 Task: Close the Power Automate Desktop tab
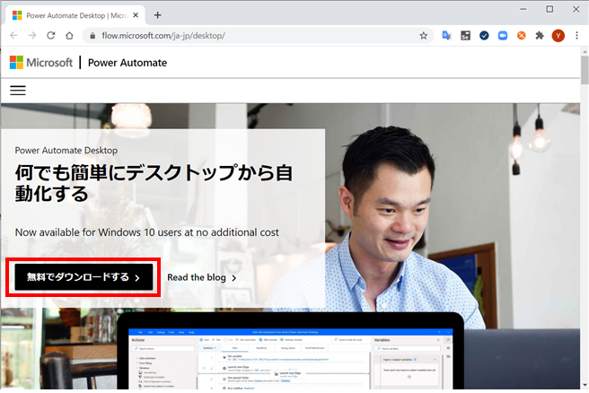click(136, 15)
